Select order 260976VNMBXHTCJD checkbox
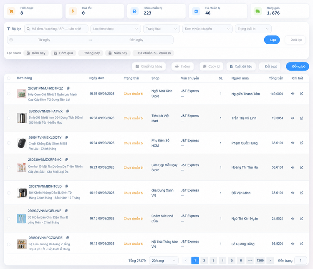 coord(9,193)
